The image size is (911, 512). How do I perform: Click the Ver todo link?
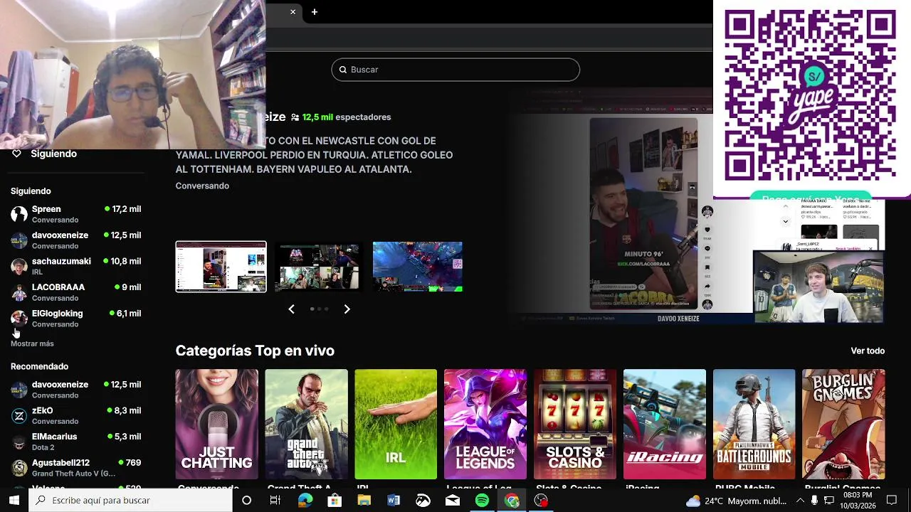(x=868, y=351)
